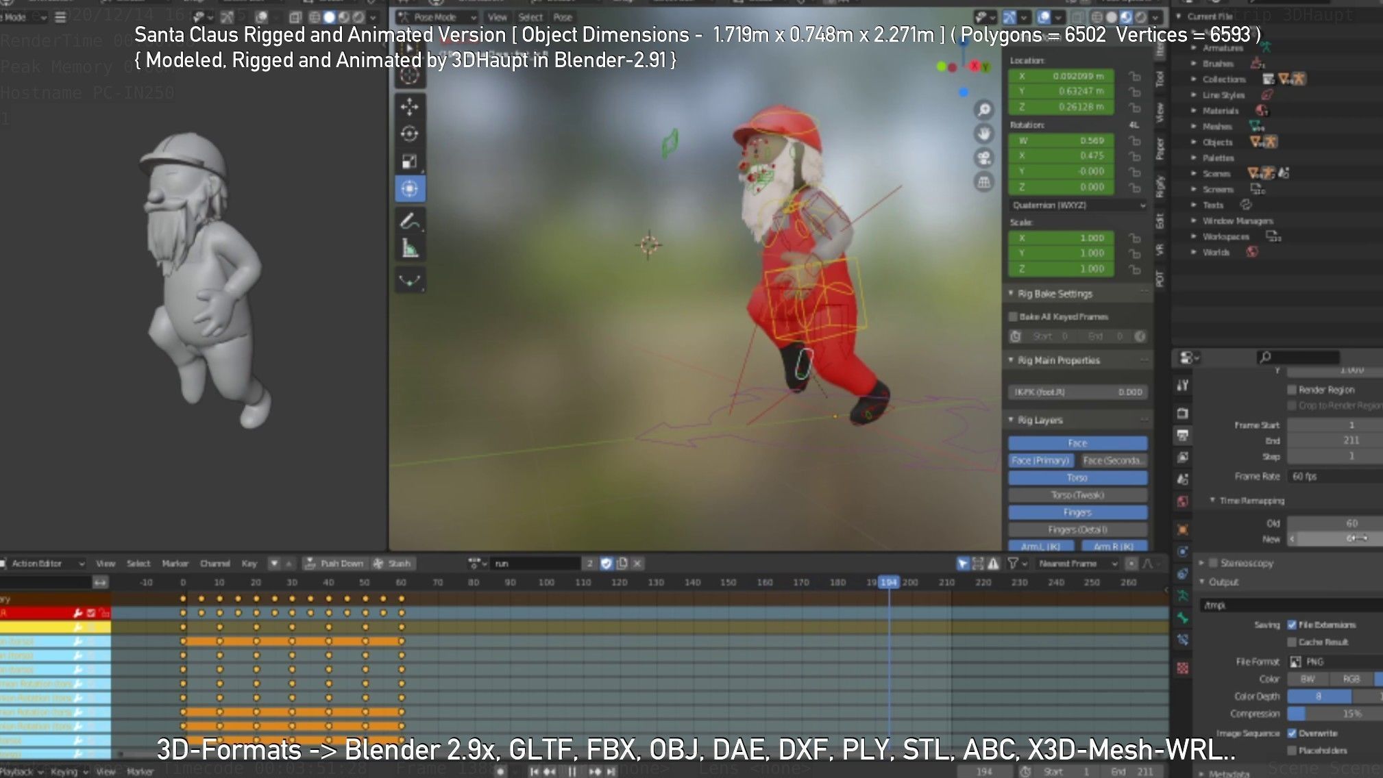
Task: Open the Scene properties icon
Action: pyautogui.click(x=1183, y=479)
